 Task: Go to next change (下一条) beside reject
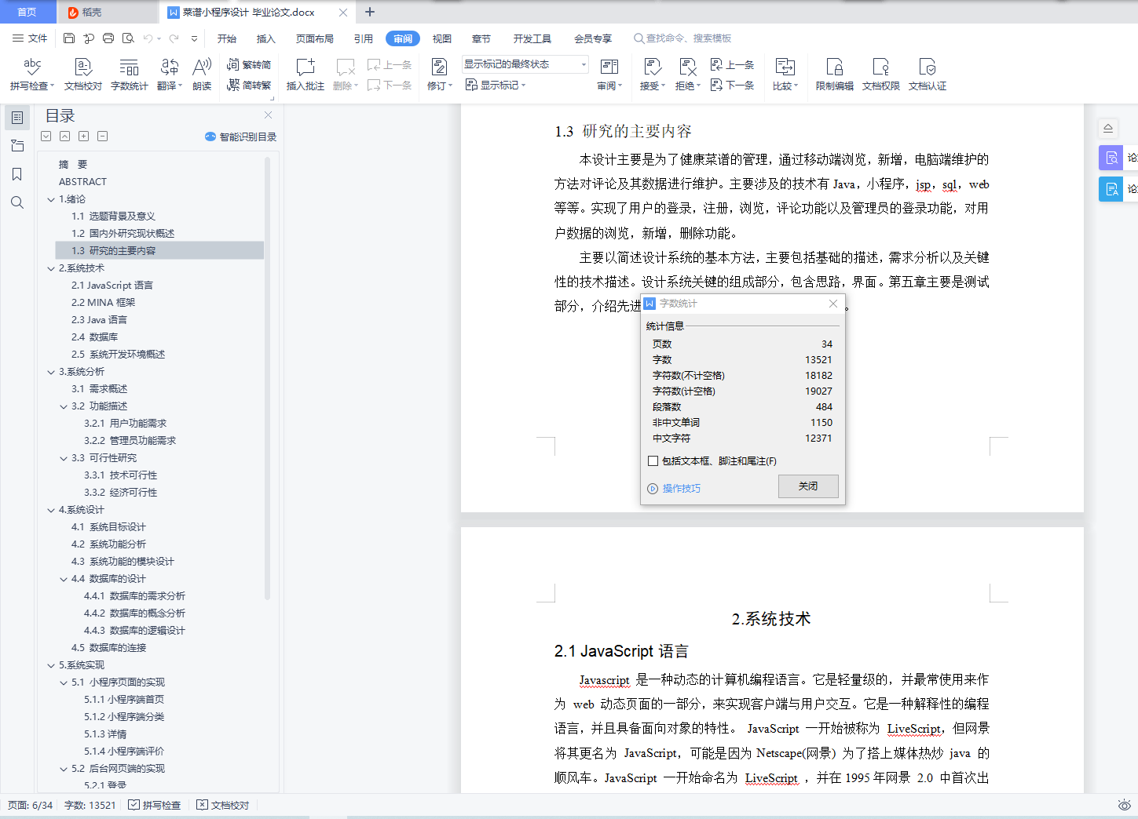(732, 86)
